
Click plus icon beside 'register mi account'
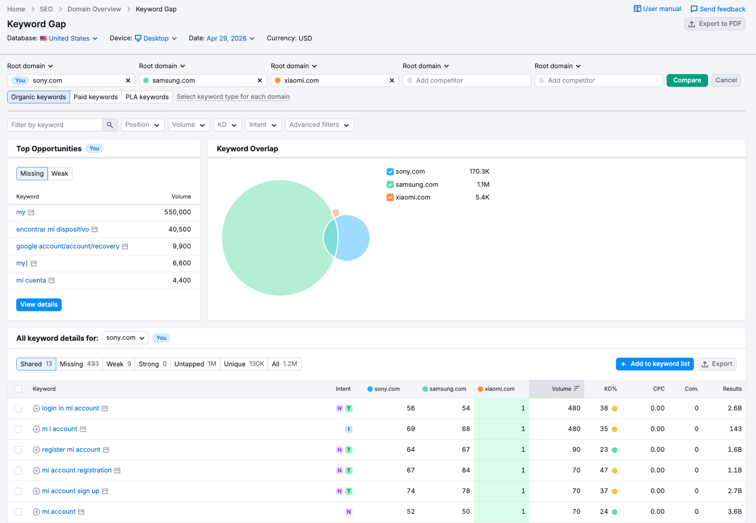pyautogui.click(x=36, y=450)
